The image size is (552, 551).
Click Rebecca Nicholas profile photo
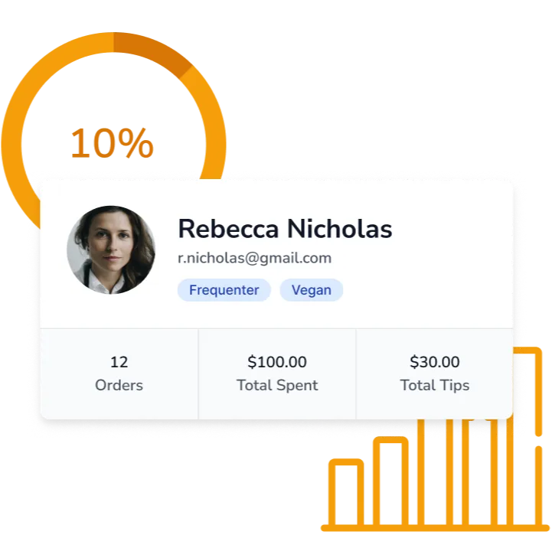click(x=111, y=249)
